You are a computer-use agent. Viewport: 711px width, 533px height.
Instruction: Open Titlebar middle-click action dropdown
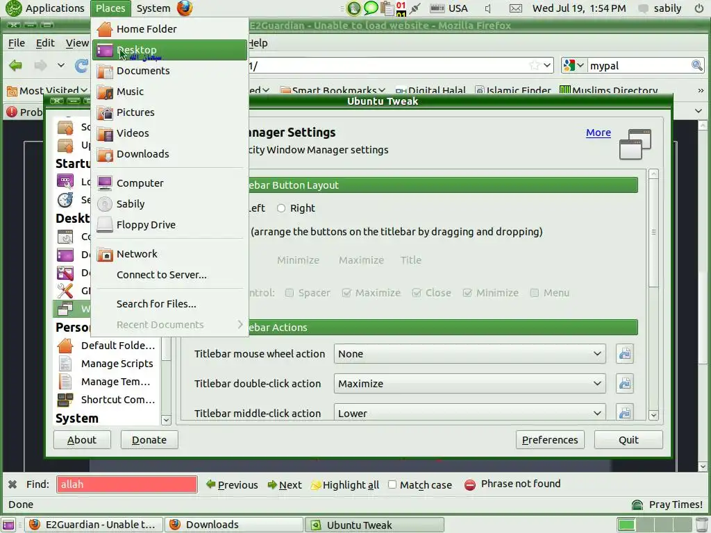[x=469, y=413]
